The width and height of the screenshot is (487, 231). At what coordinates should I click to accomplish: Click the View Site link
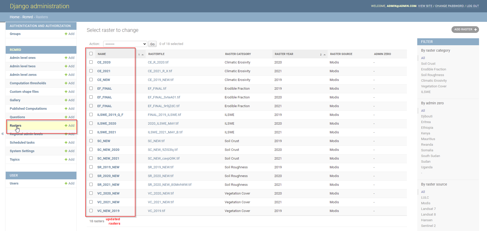pos(425,6)
